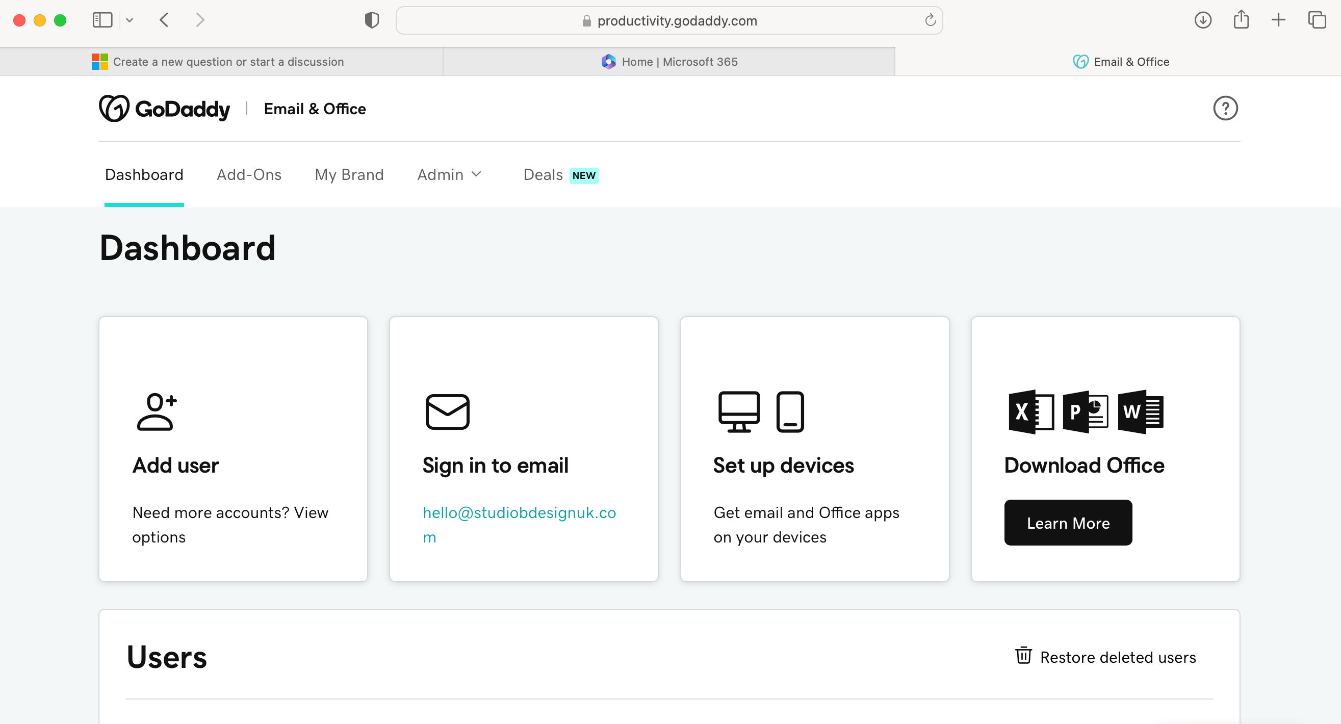Expand the Admin dropdown menu
This screenshot has width=1341, height=724.
tap(449, 175)
